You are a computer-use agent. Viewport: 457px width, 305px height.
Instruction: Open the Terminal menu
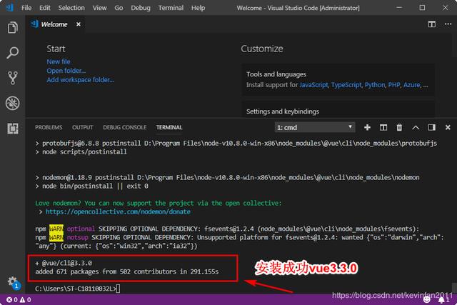coord(171,8)
